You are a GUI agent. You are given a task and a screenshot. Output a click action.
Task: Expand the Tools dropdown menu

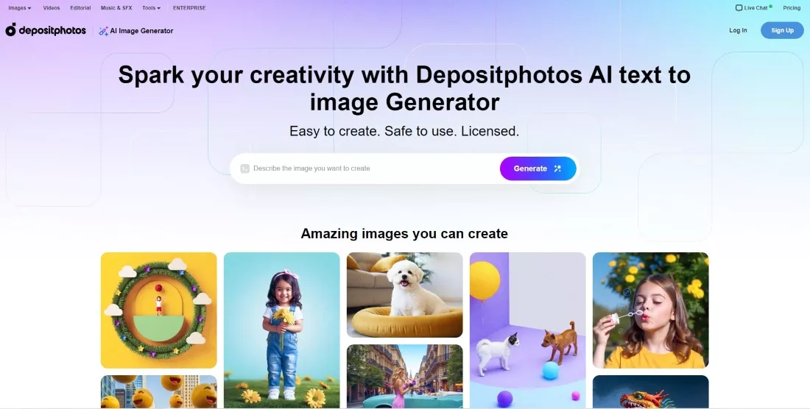coord(152,8)
